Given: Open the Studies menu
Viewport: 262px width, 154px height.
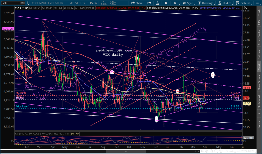Looking at the screenshot, I should coord(225,3).
